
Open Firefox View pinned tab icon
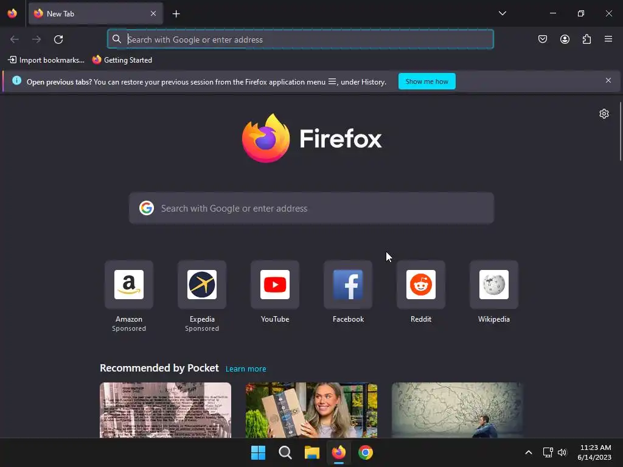pos(12,13)
